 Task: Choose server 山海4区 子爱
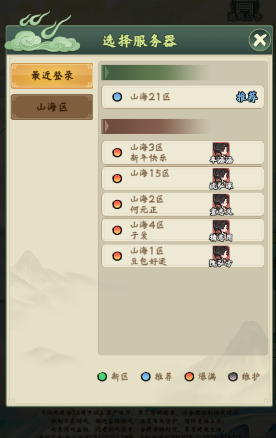[182, 230]
